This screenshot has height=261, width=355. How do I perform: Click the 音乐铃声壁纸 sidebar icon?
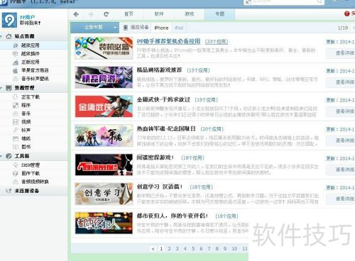point(16,79)
